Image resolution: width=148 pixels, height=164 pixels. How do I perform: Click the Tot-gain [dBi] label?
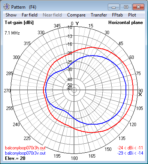pyautogui.click(x=19, y=23)
